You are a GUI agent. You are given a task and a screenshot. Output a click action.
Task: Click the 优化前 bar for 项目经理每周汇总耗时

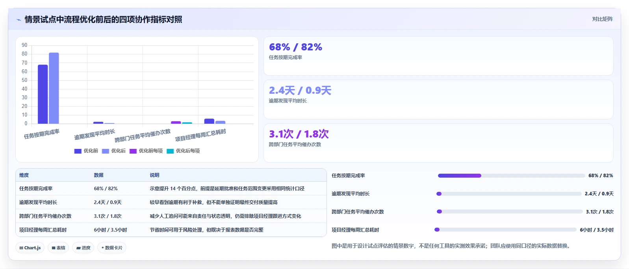pos(209,121)
